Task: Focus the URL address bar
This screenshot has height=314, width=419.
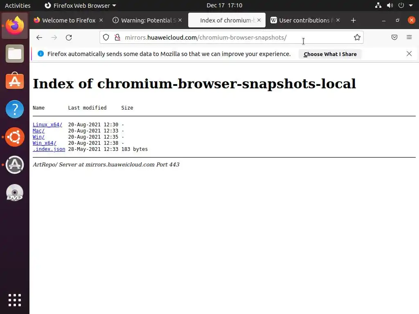Action: [x=232, y=37]
